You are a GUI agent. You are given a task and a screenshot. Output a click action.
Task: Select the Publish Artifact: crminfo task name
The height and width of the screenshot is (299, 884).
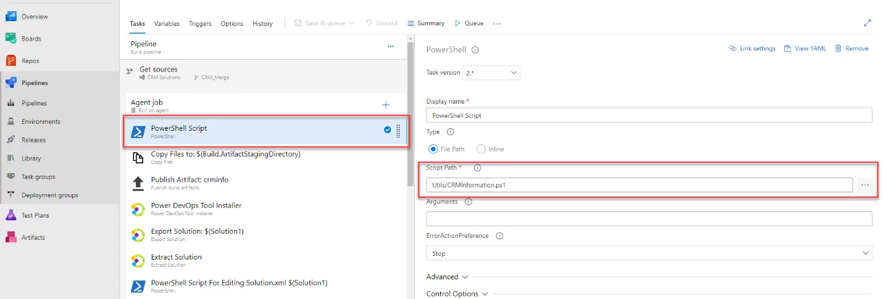190,179
